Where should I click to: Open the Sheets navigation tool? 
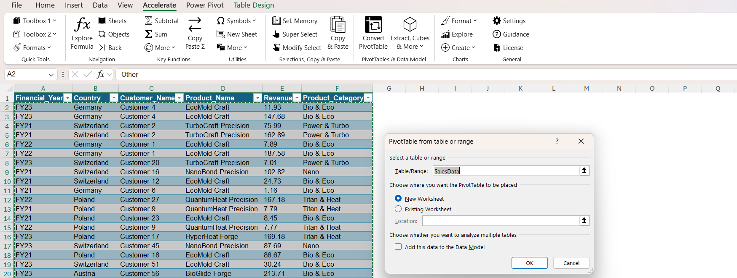point(112,21)
